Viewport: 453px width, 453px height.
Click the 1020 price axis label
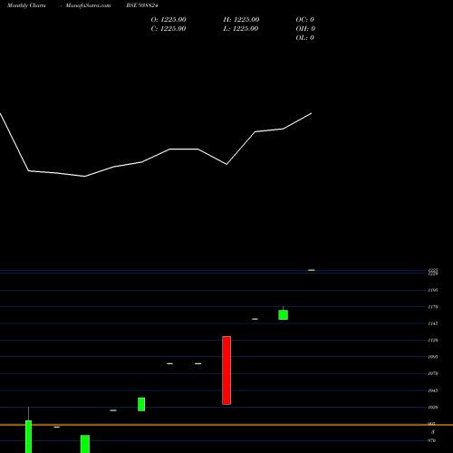click(x=433, y=407)
